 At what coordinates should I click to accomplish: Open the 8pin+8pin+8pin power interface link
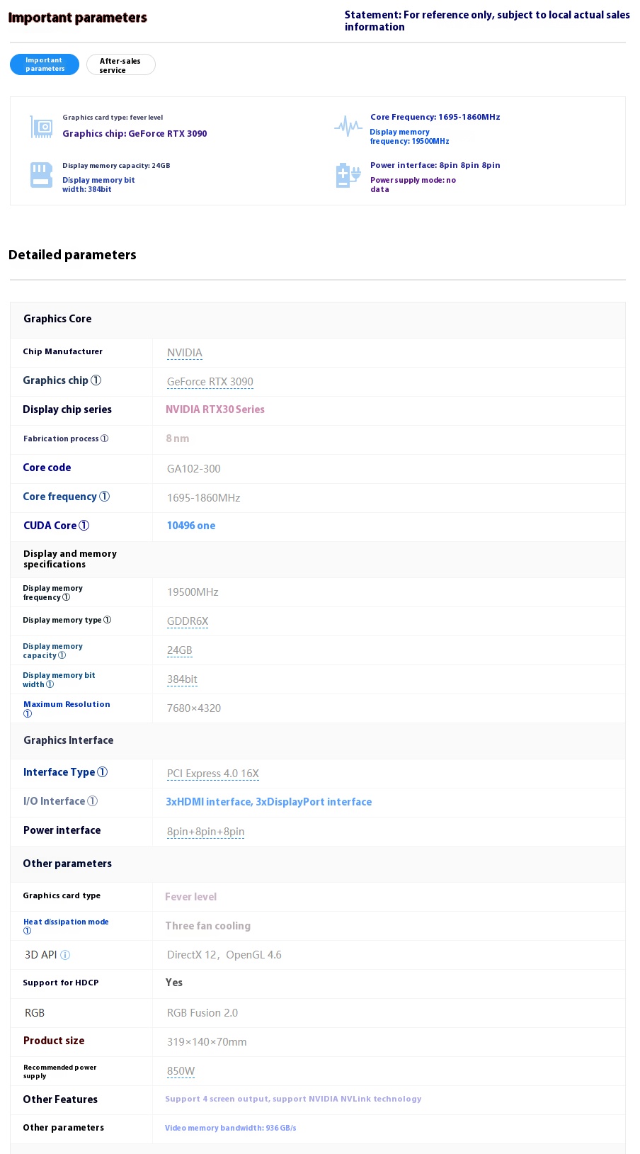pos(206,832)
